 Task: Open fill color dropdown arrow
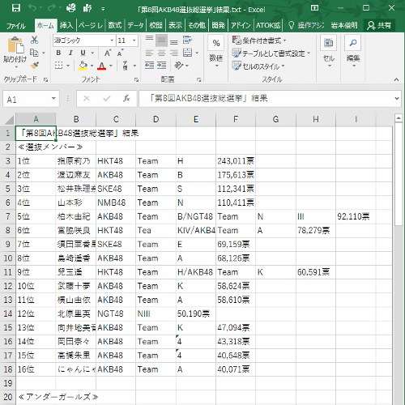(x=92, y=66)
